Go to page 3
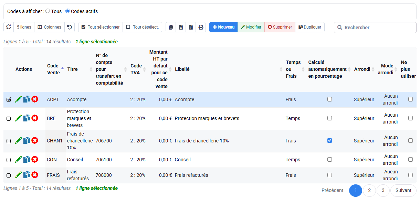The height and width of the screenshot is (204, 420). pyautogui.click(x=383, y=190)
